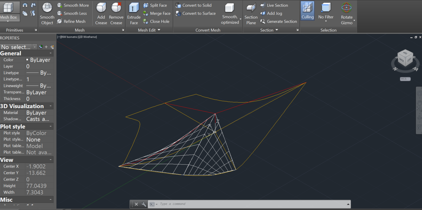Click the Revolved Surface mesh icon
Image resolution: width=422 pixels, height=210 pixels.
(x=25, y=5)
